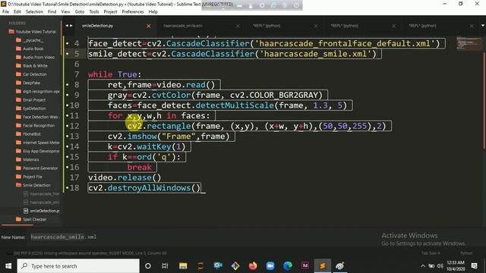Open the Password Generator folder
Screen dimensions: 486x273
[x=37, y=168]
